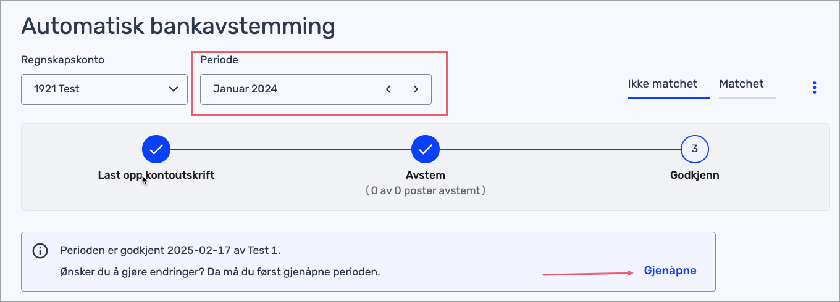Screen dimensions: 840x302
Task: Click the 0 av 0 poster avstemt text
Action: pyautogui.click(x=426, y=190)
